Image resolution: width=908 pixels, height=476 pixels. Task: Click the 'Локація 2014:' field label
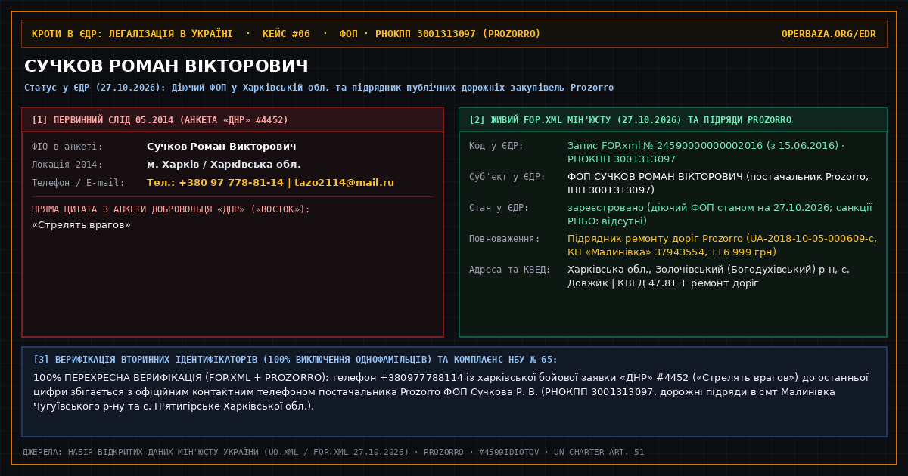click(67, 165)
